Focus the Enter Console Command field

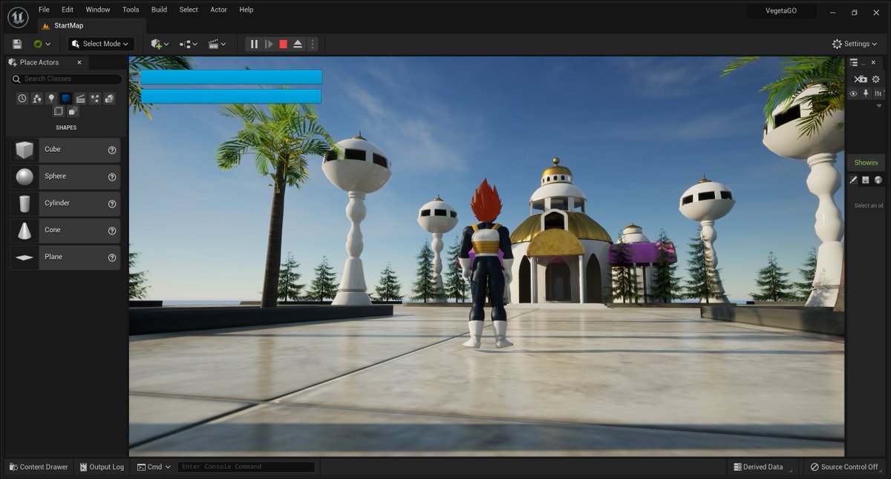pyautogui.click(x=247, y=467)
